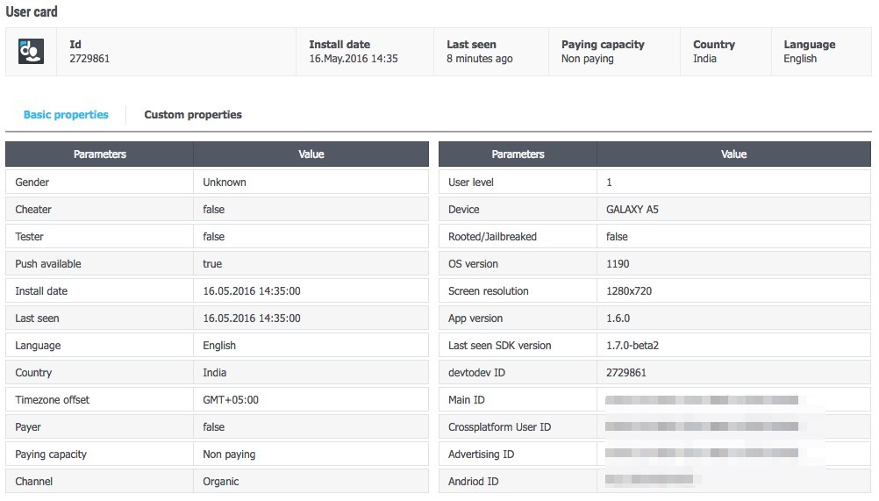Click the Last seen 8 minutes ago cell

point(480,52)
